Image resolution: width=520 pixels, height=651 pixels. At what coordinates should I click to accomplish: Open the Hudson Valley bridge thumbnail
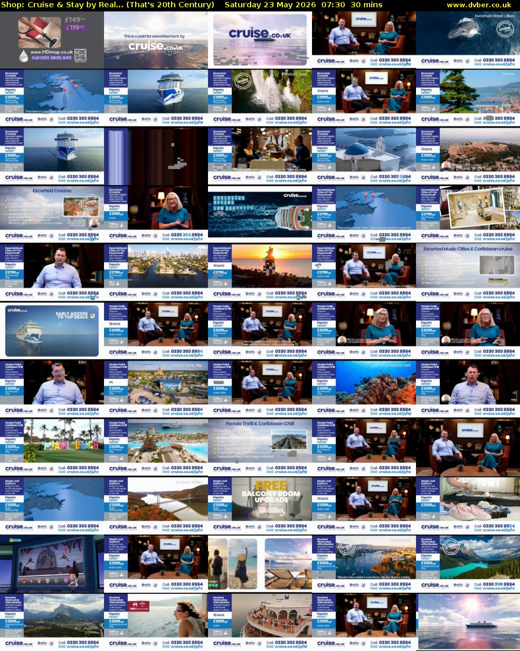pyautogui.click(x=156, y=506)
